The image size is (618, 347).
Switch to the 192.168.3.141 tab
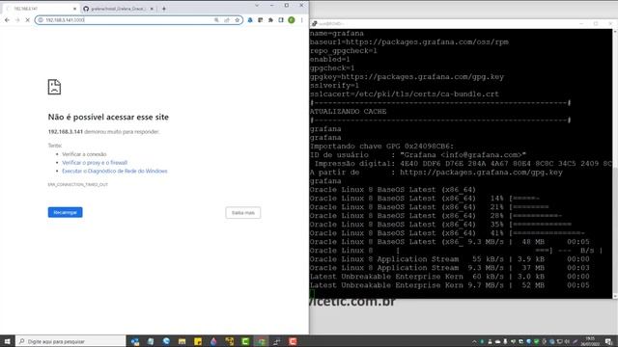pos(42,9)
